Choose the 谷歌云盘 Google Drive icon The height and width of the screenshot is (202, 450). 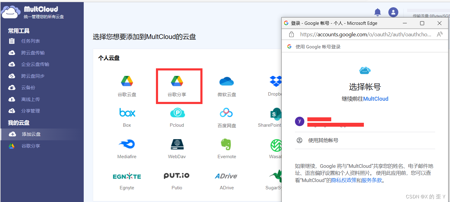click(127, 81)
